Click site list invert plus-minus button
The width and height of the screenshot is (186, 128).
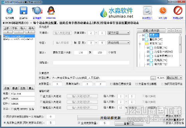pyautogui.click(x=30, y=32)
